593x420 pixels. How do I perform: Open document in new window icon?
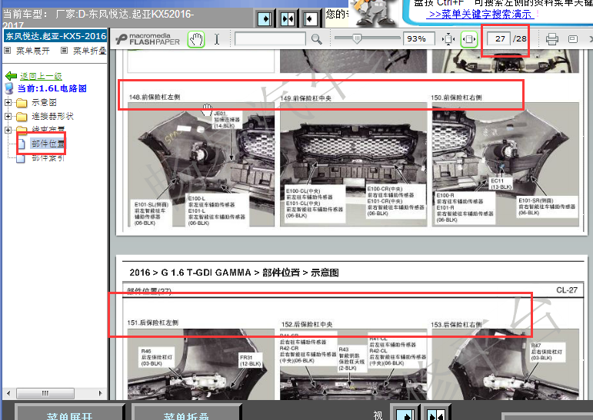click(573, 39)
